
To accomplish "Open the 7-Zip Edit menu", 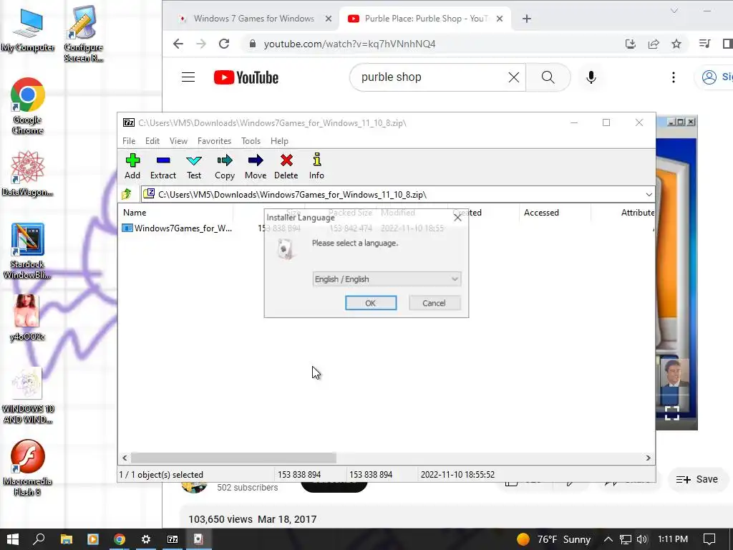I will pyautogui.click(x=152, y=141).
